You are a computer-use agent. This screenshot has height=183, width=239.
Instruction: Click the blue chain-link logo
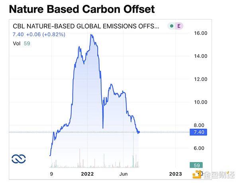[x=19, y=159]
